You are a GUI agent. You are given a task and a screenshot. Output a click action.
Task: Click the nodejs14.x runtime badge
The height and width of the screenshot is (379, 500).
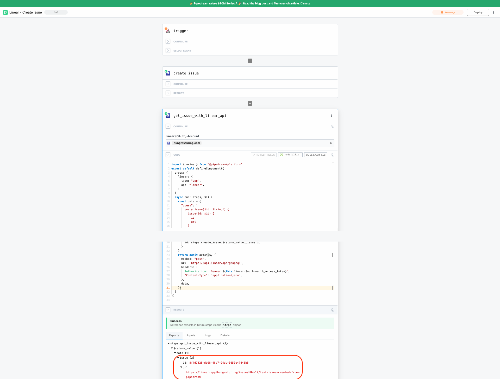[x=290, y=155]
